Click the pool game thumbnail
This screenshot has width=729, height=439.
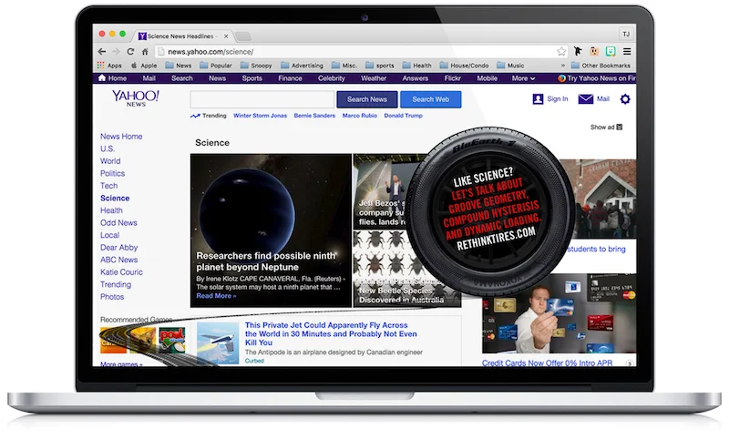coord(172,340)
